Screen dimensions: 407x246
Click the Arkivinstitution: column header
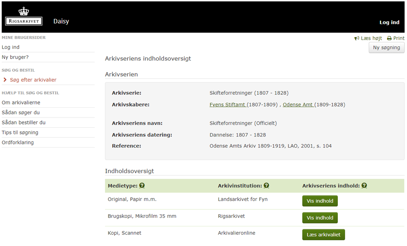(x=240, y=186)
